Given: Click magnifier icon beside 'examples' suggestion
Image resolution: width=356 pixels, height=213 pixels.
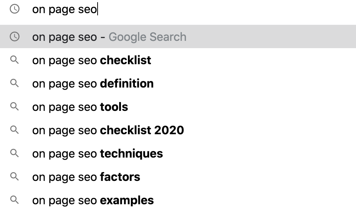Looking at the screenshot, I should click(x=14, y=200).
